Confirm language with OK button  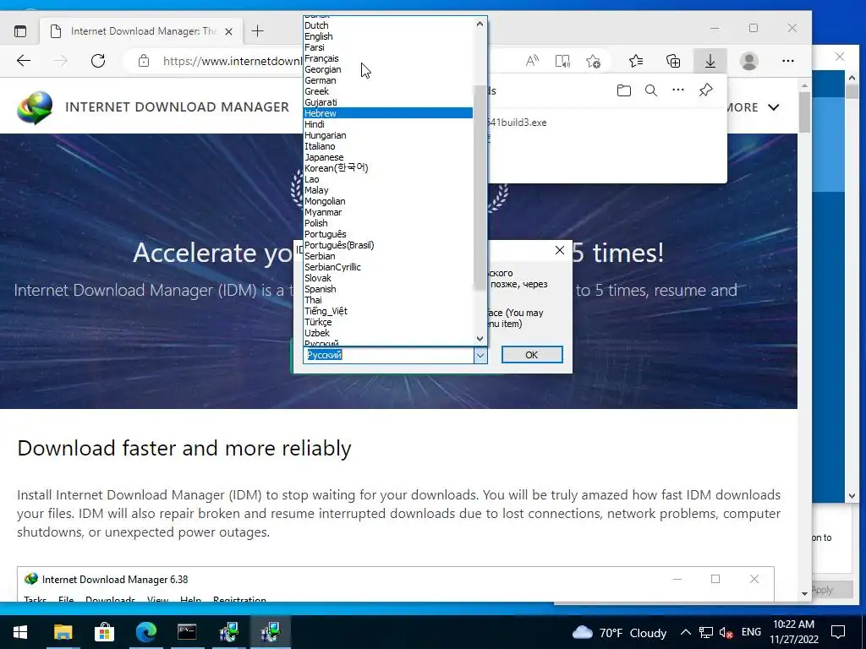pos(532,355)
